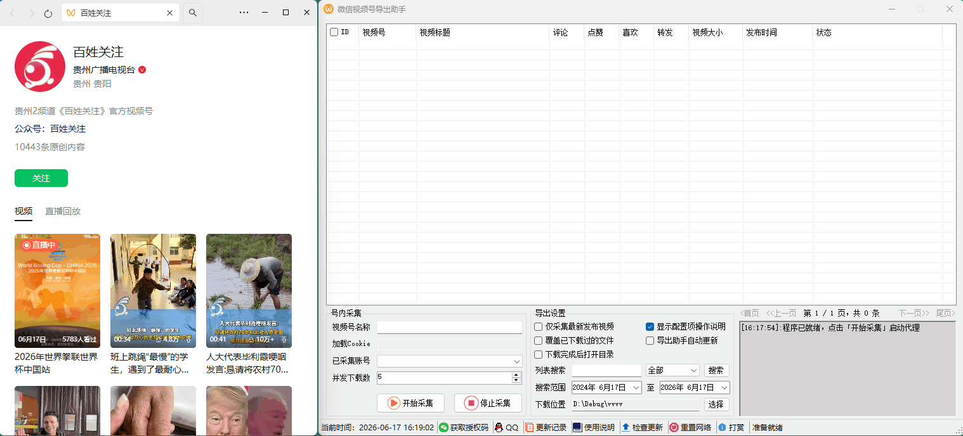Go to 上一页 in pagination
This screenshot has width=963, height=436.
coord(782,313)
